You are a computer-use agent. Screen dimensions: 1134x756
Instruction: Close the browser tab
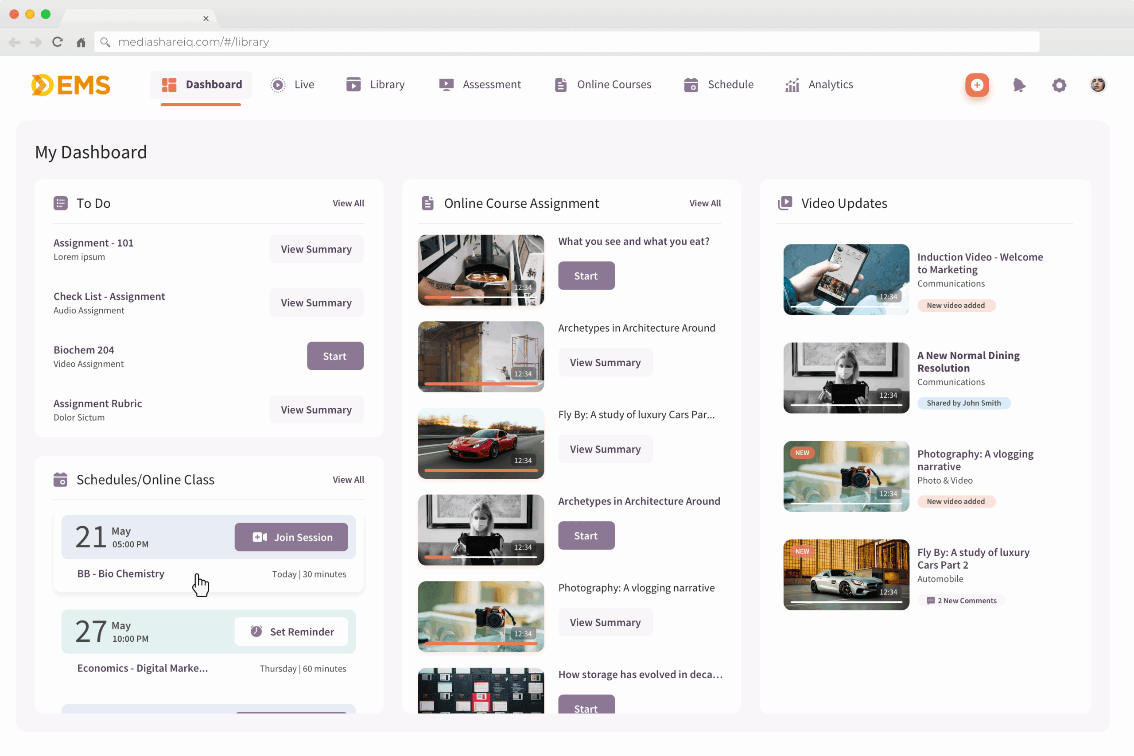[206, 19]
